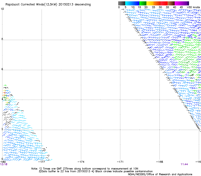Screen dimensions: 201x176
Task: Click the legend label '25'
Action: tap(153, 7)
